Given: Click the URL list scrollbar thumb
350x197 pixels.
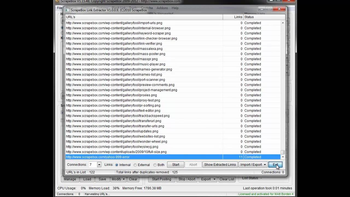Looking at the screenshot, I should coord(283,152).
